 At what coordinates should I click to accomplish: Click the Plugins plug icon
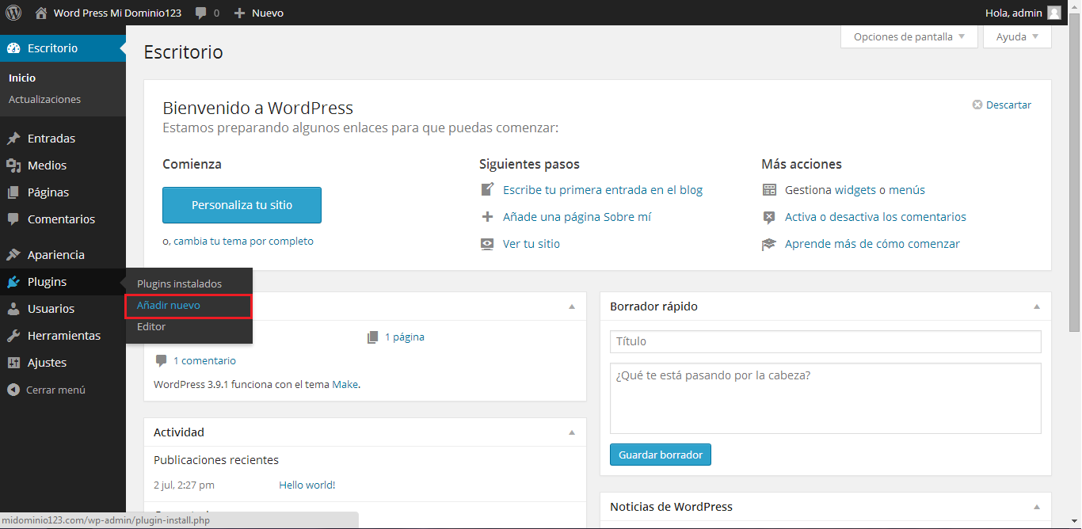point(13,282)
